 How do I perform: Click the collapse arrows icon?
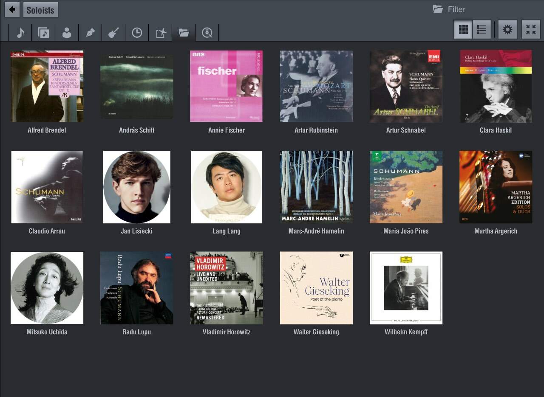pyautogui.click(x=531, y=30)
